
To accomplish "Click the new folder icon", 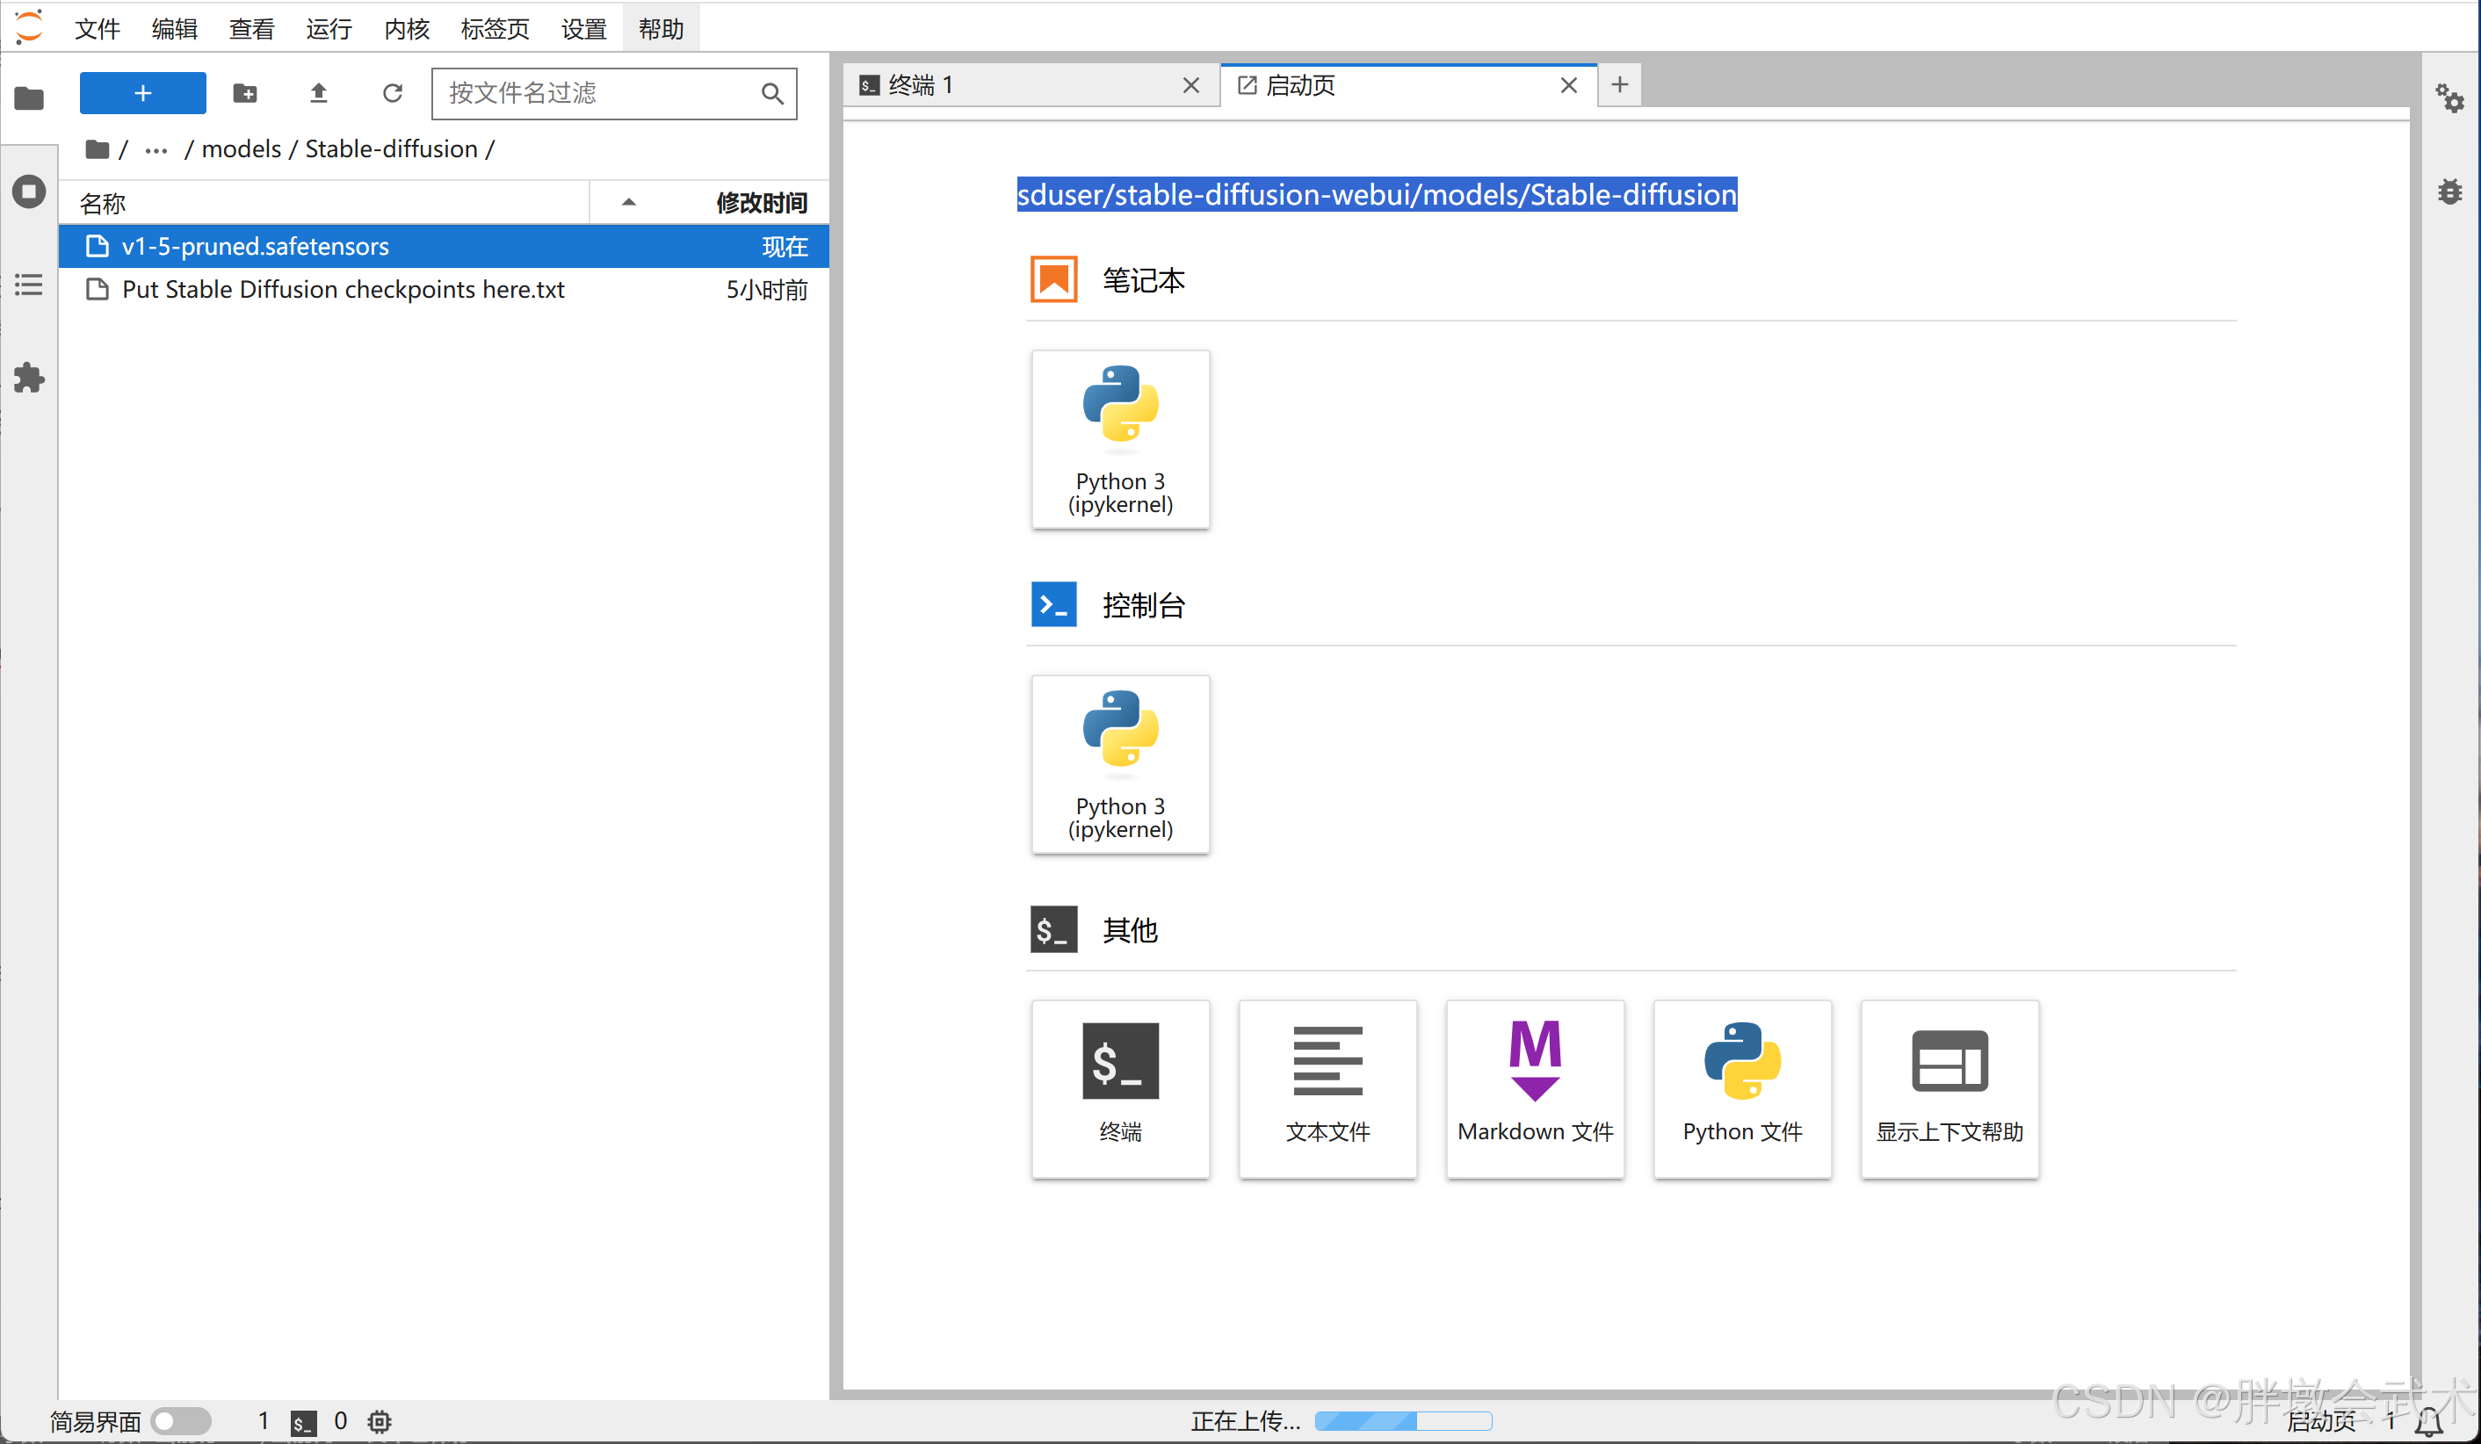I will 244,93.
